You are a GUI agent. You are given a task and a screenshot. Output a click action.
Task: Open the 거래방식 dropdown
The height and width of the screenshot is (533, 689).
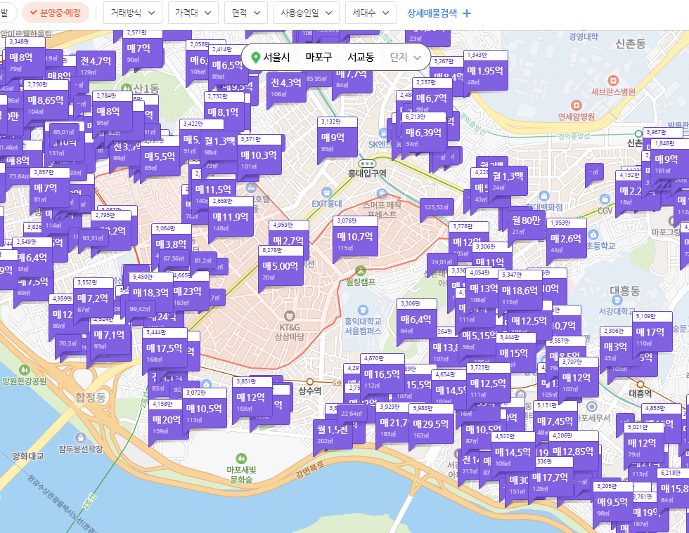point(133,13)
